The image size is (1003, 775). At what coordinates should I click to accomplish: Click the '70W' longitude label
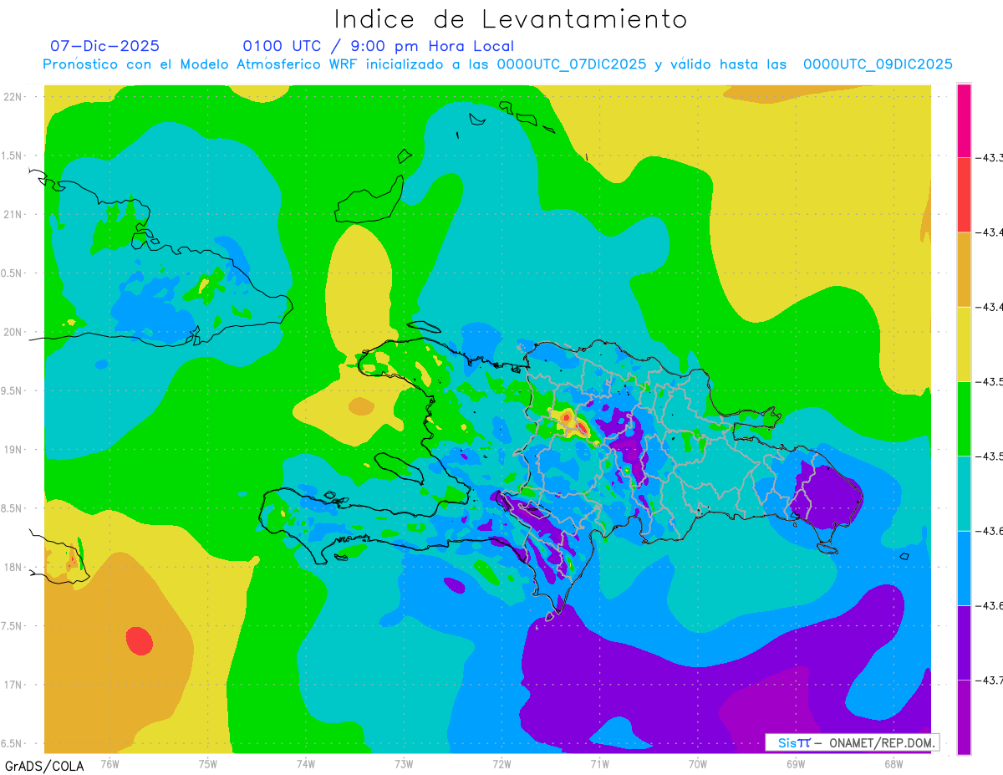pyautogui.click(x=698, y=763)
